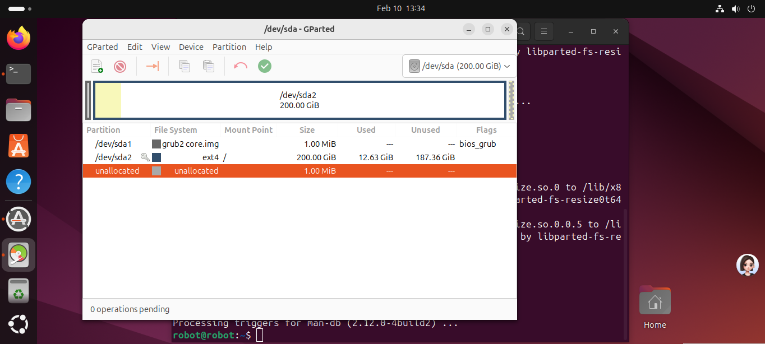
Task: Click the ext4 file system color square
Action: pyautogui.click(x=156, y=157)
